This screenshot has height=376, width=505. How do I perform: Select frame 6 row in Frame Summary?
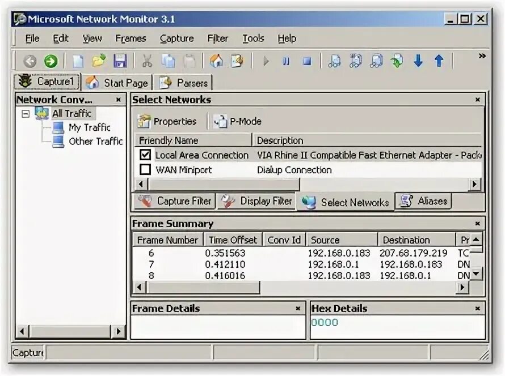point(301,253)
